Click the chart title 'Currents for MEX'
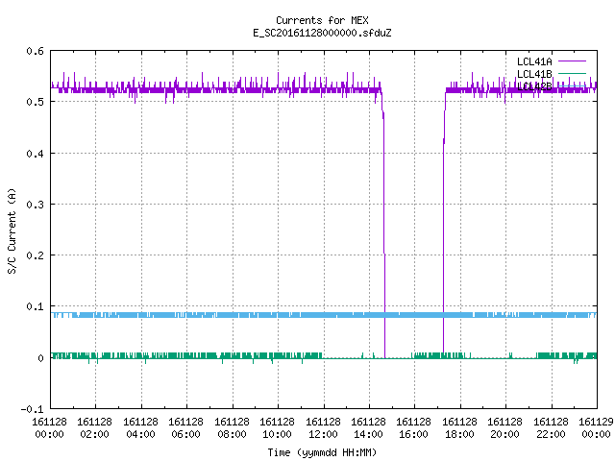 tap(322, 20)
